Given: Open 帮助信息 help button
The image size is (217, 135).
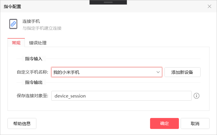Looking at the screenshot, I should coord(22,123).
